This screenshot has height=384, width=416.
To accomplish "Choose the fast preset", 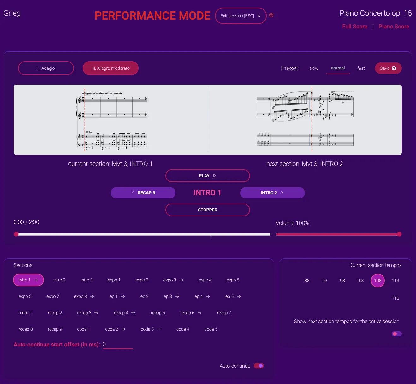I will tap(361, 68).
